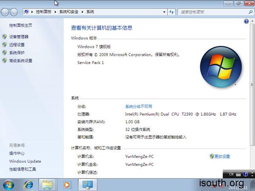Click the refresh icon beside address bar
This screenshot has width=255, height=191.
tap(171, 12)
